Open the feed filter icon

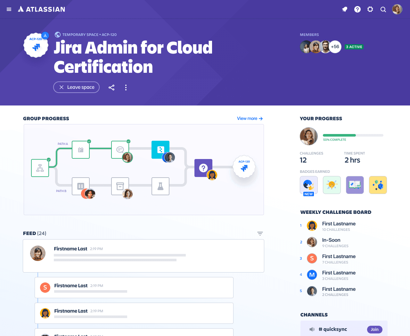click(260, 234)
